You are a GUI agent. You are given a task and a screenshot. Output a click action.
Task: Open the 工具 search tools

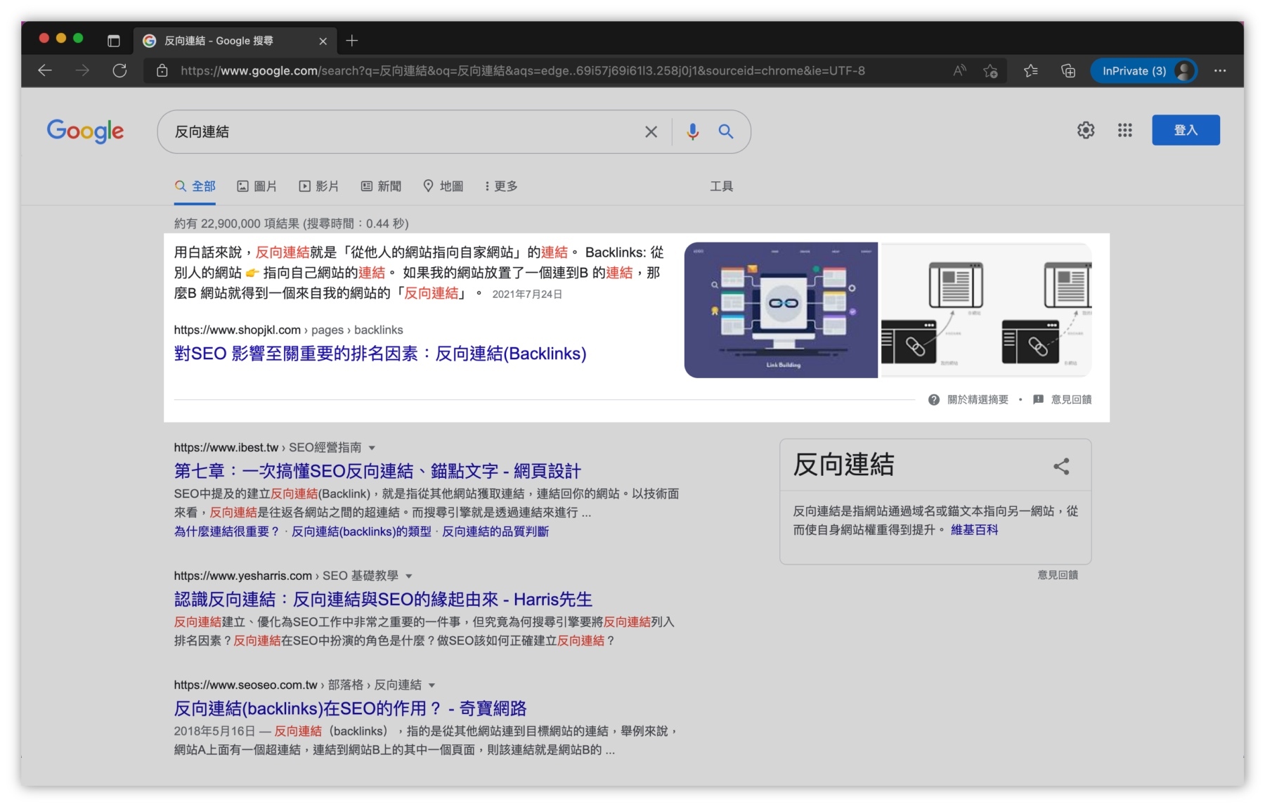(721, 186)
